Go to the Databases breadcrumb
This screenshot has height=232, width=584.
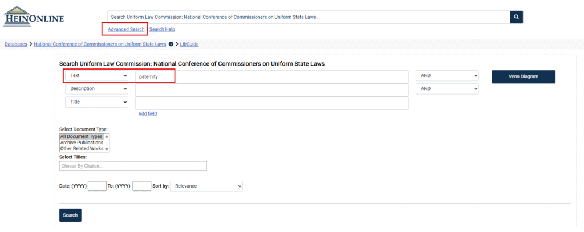pos(15,44)
